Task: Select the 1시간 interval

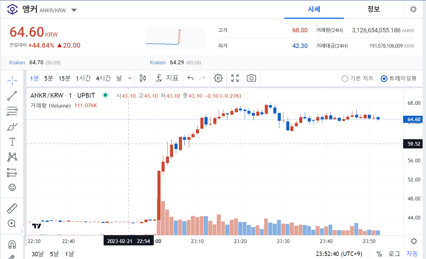Action: (83, 78)
